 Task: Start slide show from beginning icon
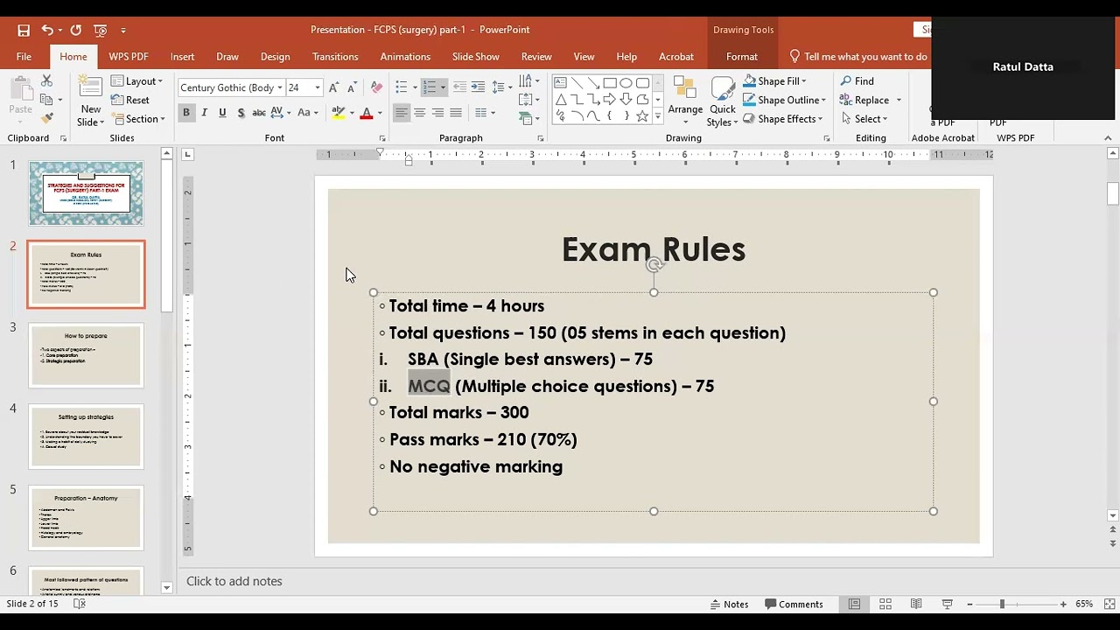point(101,30)
